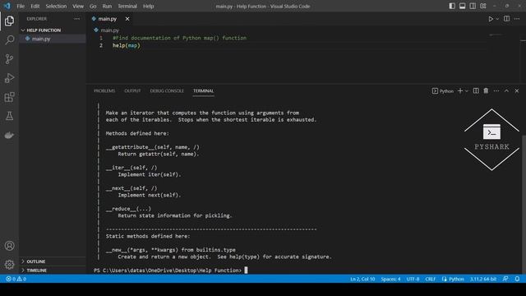Image resolution: width=526 pixels, height=296 pixels.
Task: Open the Source Control view
Action: (9, 59)
